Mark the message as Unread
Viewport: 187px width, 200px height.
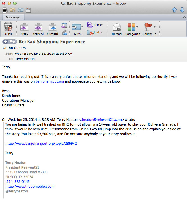click(x=117, y=29)
